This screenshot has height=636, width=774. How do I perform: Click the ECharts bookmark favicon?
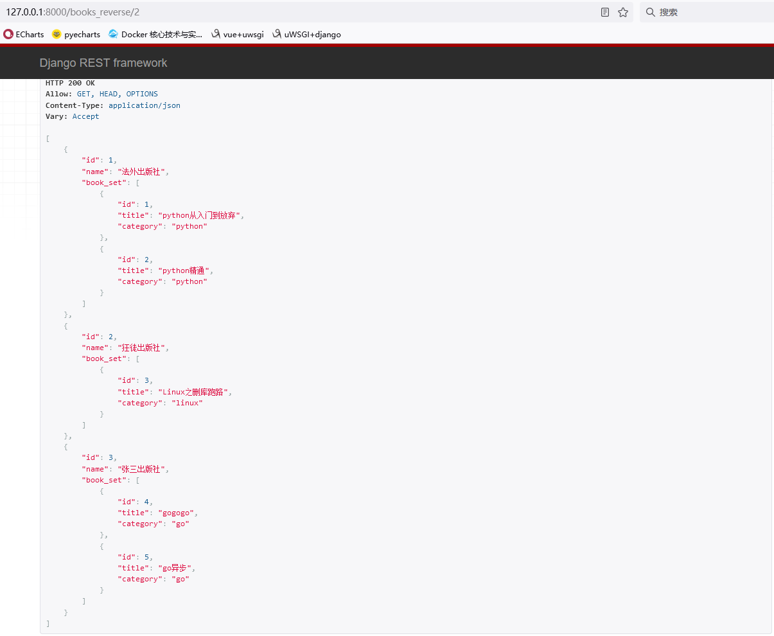pos(8,34)
